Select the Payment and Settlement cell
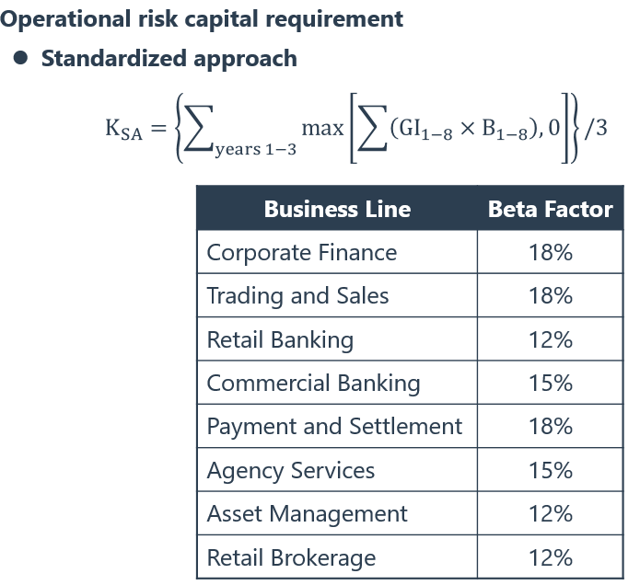 [x=334, y=427]
